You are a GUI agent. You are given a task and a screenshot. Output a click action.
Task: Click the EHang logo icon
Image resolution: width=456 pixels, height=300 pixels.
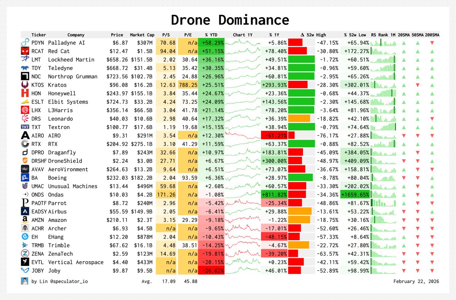click(x=25, y=236)
